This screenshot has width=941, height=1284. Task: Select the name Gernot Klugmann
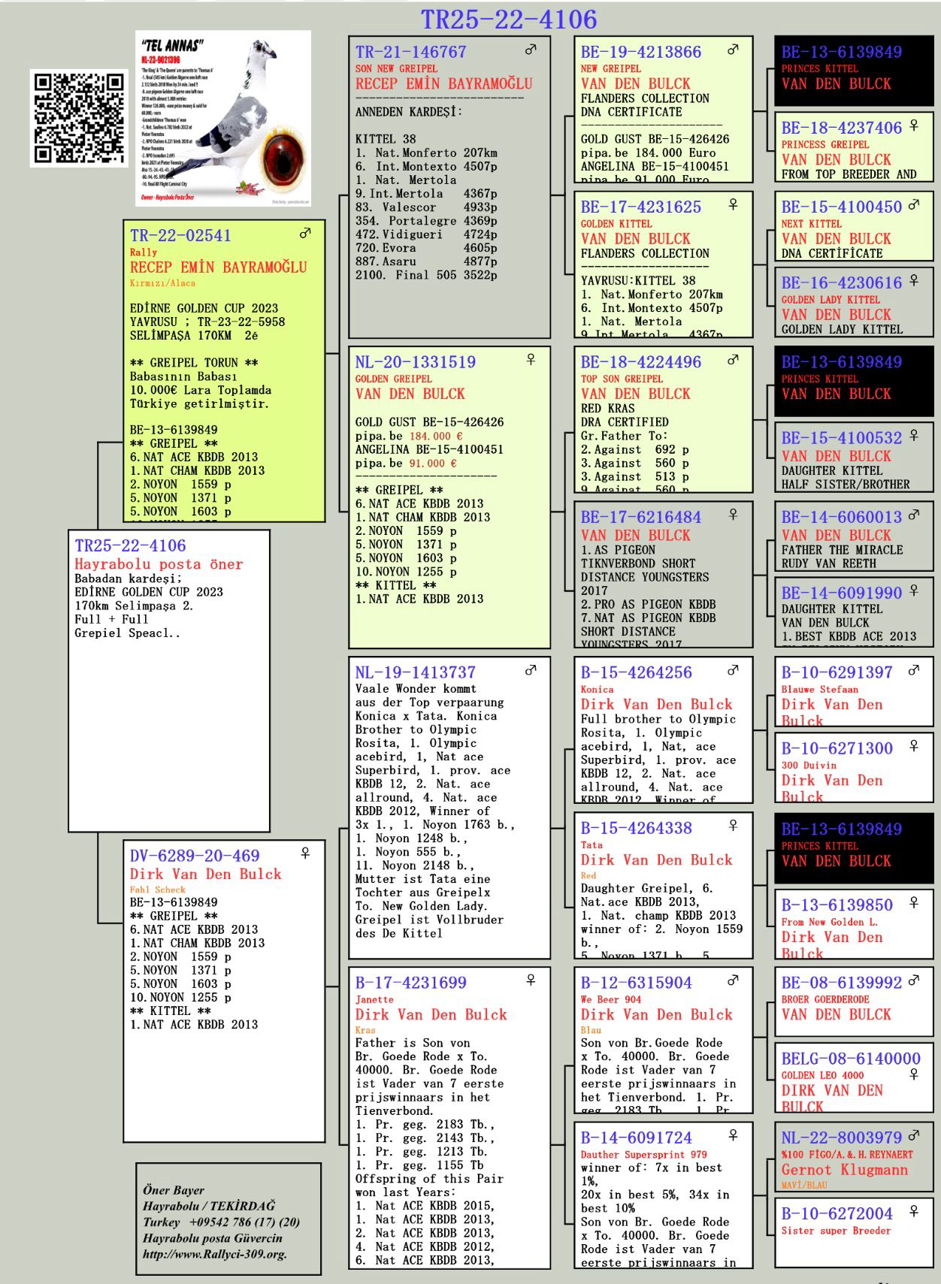click(x=844, y=1170)
